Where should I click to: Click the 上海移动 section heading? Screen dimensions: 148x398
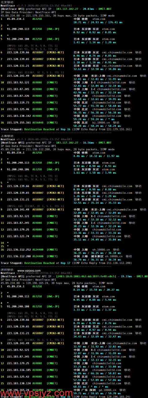tap(7, 136)
